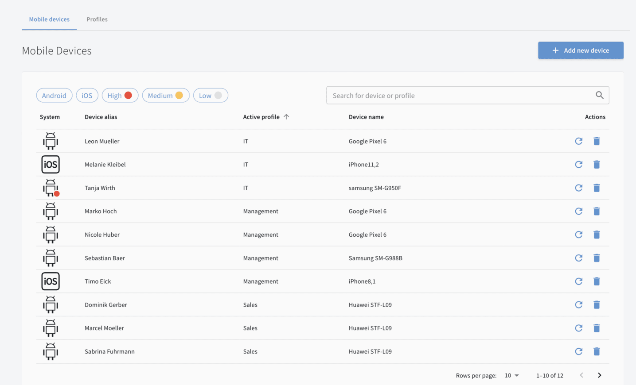Image resolution: width=636 pixels, height=385 pixels.
Task: Delete Marko Hoch's Google Pixel 6
Action: click(597, 212)
